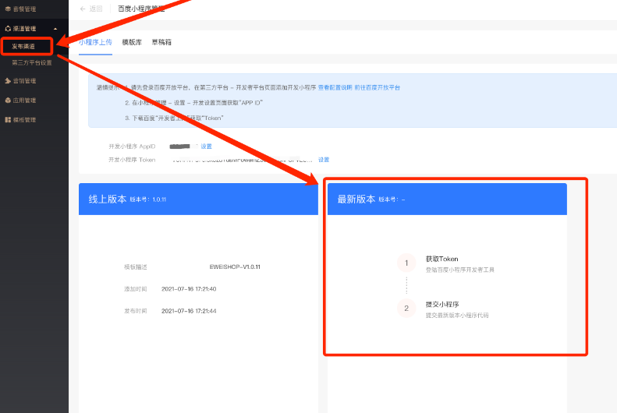Click the 模板管理 template management icon
The width and height of the screenshot is (617, 413).
[x=8, y=120]
